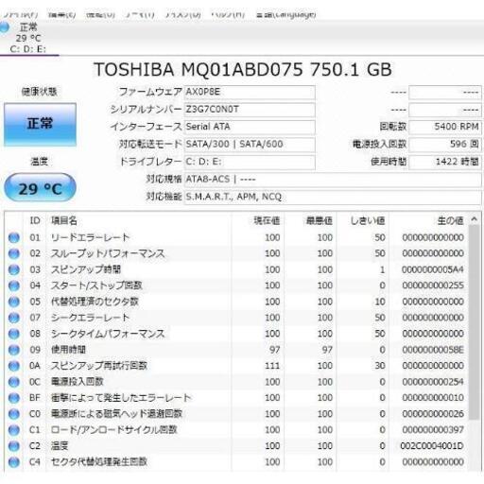Select the C: D: E: disk tab
The image size is (484, 484).
coord(28,38)
